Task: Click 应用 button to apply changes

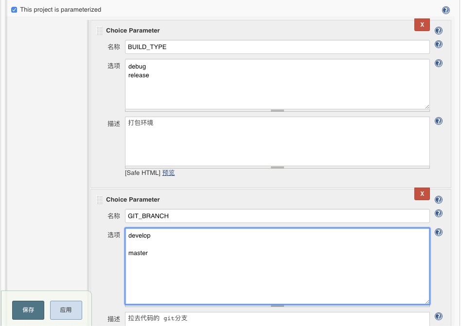Action: [x=66, y=310]
